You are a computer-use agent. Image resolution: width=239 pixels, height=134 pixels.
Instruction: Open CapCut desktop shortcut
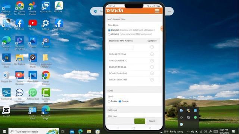point(6,112)
